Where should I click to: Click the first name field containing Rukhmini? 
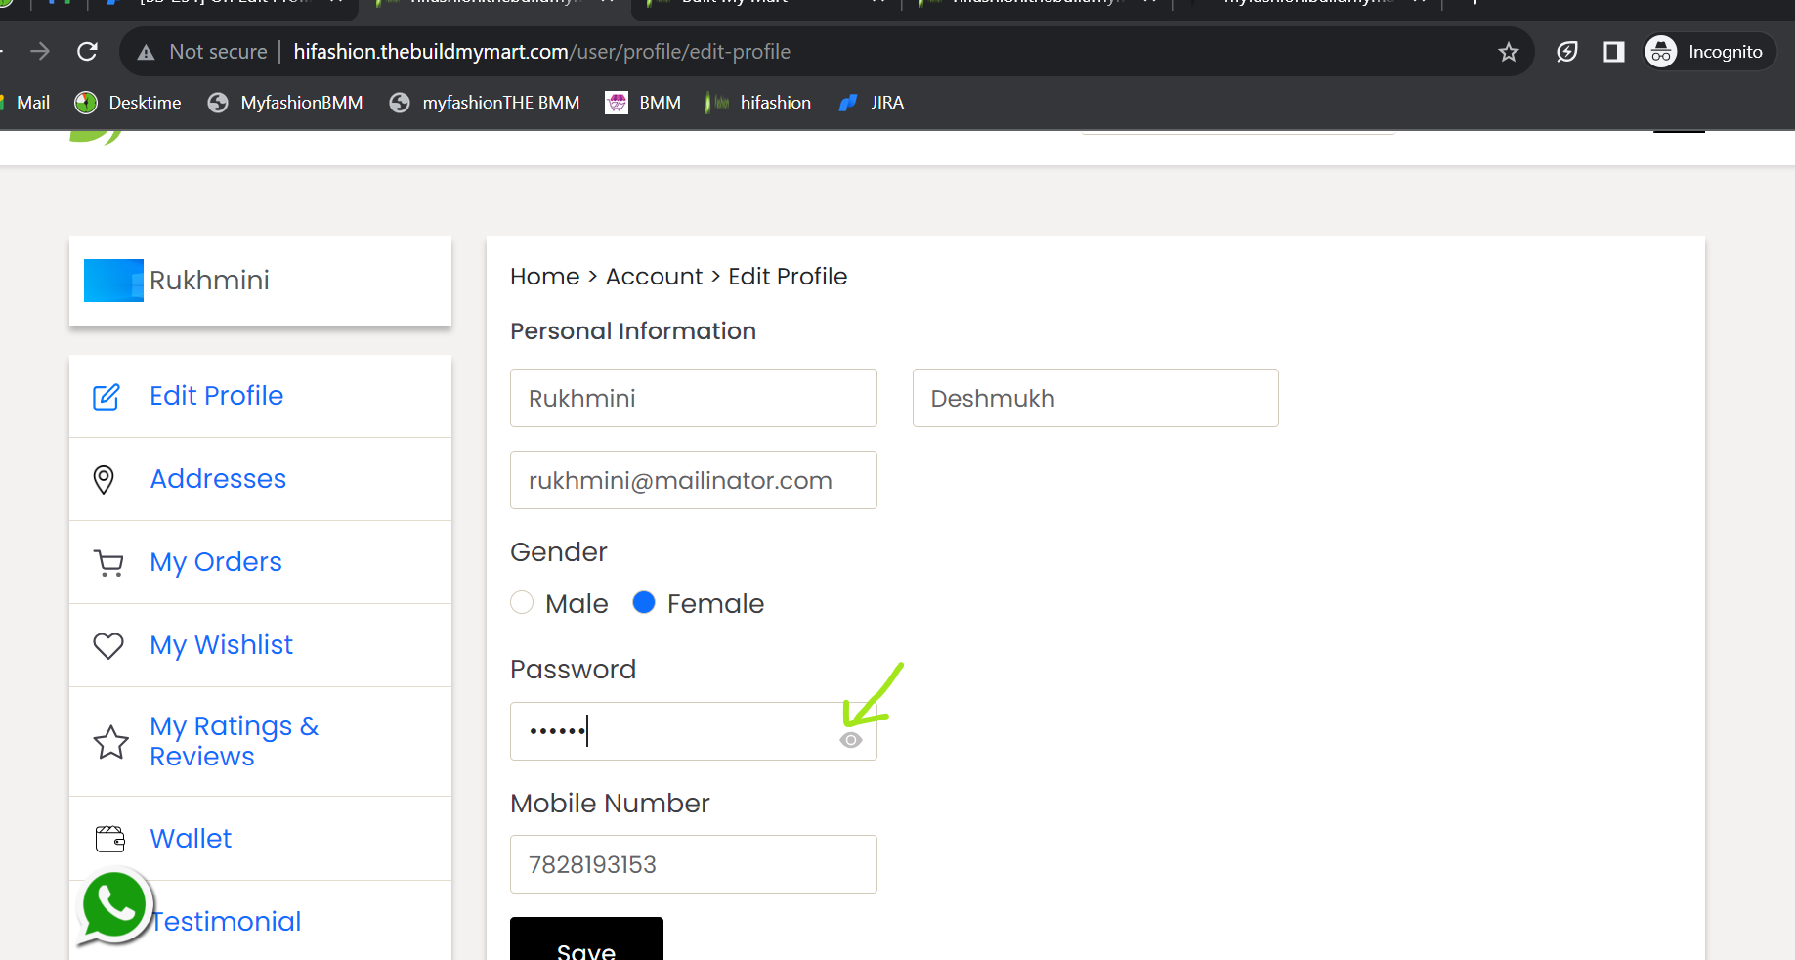pyautogui.click(x=694, y=398)
